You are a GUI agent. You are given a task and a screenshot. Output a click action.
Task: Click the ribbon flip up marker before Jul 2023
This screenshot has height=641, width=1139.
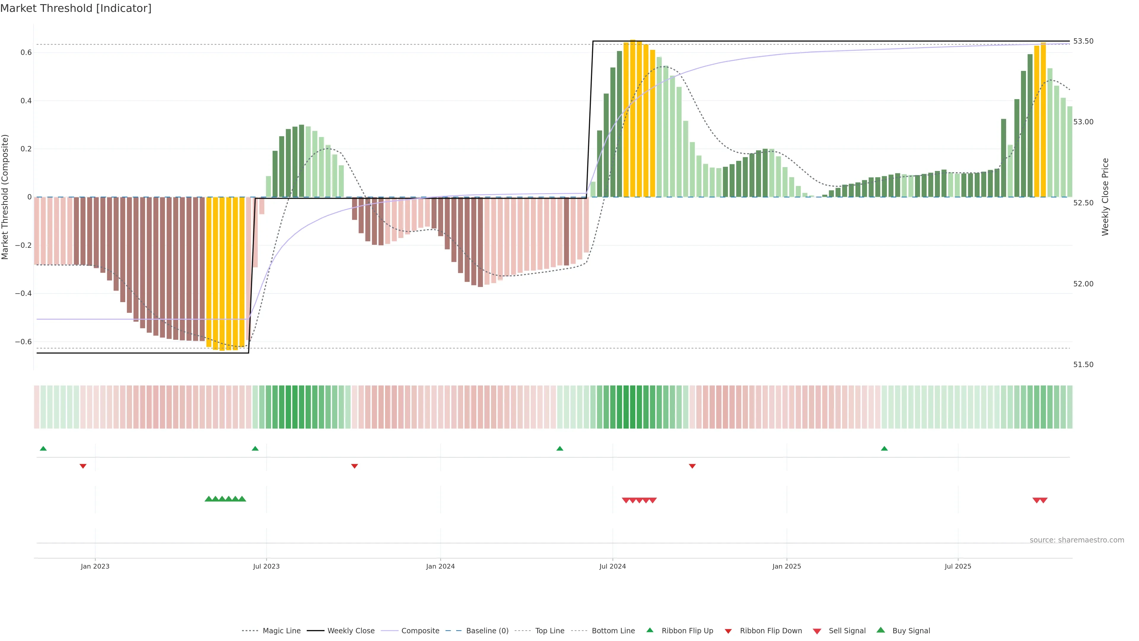pyautogui.click(x=255, y=449)
